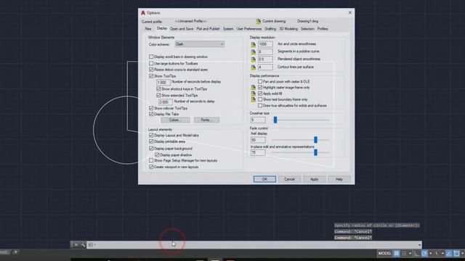Screen dimensions: 465x261
Task: Open polar tracking dropdown arrow in status bar
Action: [430, 253]
